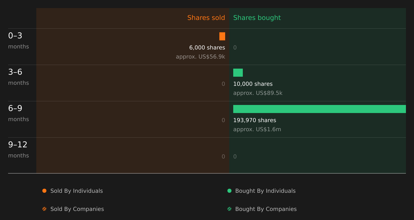The image size is (414, 220).
Task: Click the zero sold value in 9–12 months
Action: [x=223, y=156]
